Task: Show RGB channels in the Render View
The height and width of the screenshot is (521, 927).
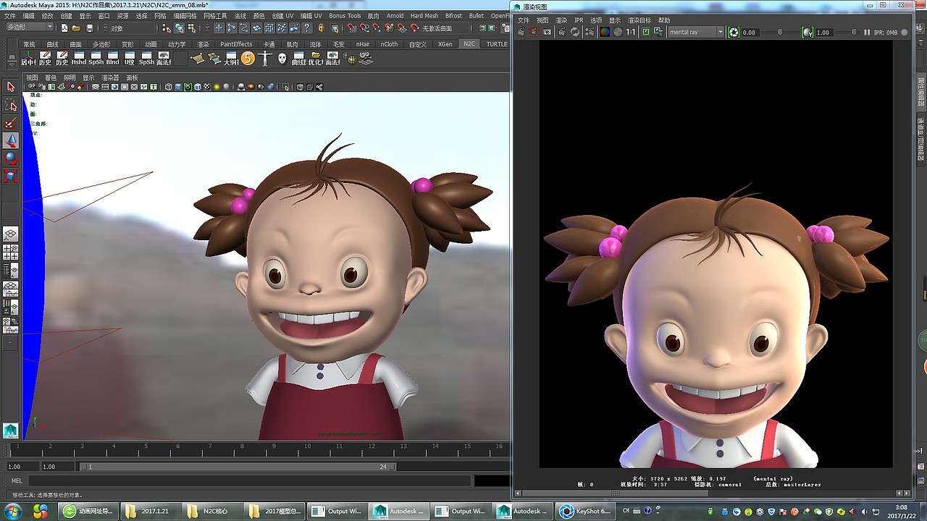Action: tap(605, 32)
